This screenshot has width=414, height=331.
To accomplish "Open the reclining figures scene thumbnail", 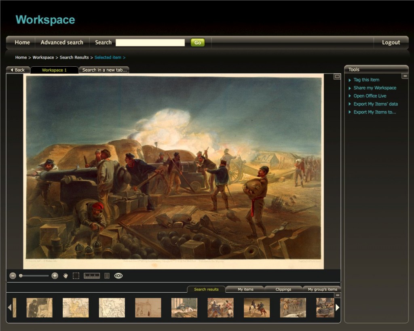I will 184,308.
